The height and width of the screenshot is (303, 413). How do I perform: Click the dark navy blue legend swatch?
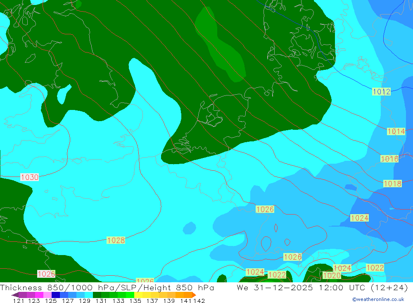pos(56,295)
